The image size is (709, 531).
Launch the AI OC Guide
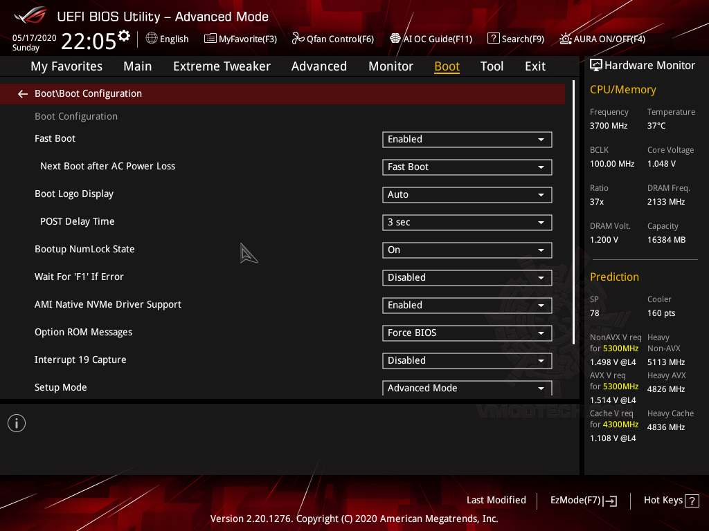(x=431, y=39)
